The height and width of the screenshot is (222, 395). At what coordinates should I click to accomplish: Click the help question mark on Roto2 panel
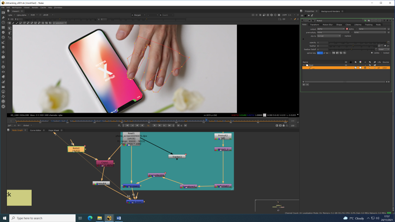pos(384,20)
